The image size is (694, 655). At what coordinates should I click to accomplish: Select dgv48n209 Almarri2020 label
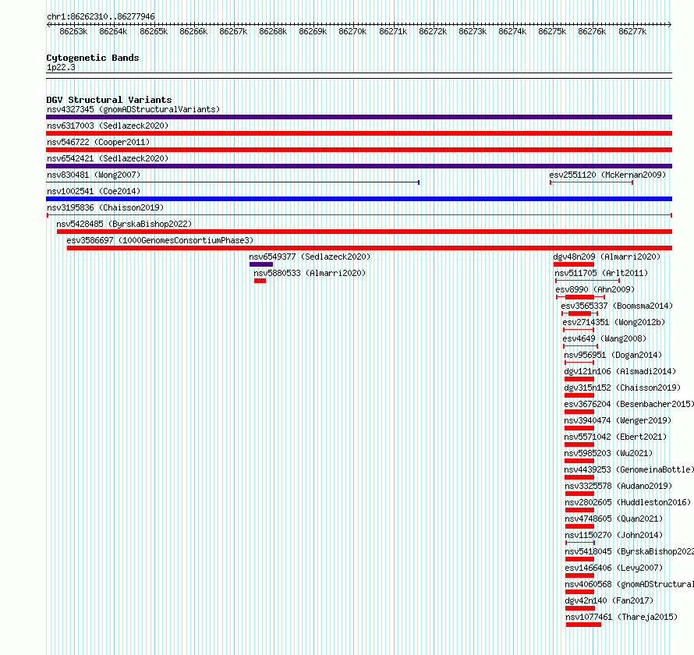[607, 257]
